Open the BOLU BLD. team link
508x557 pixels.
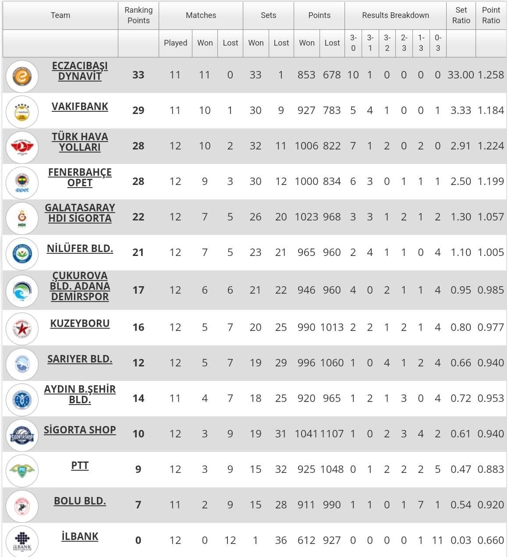point(80,501)
